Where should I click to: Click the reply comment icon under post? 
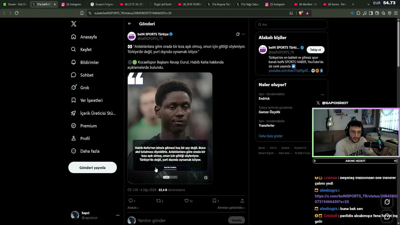(131, 201)
